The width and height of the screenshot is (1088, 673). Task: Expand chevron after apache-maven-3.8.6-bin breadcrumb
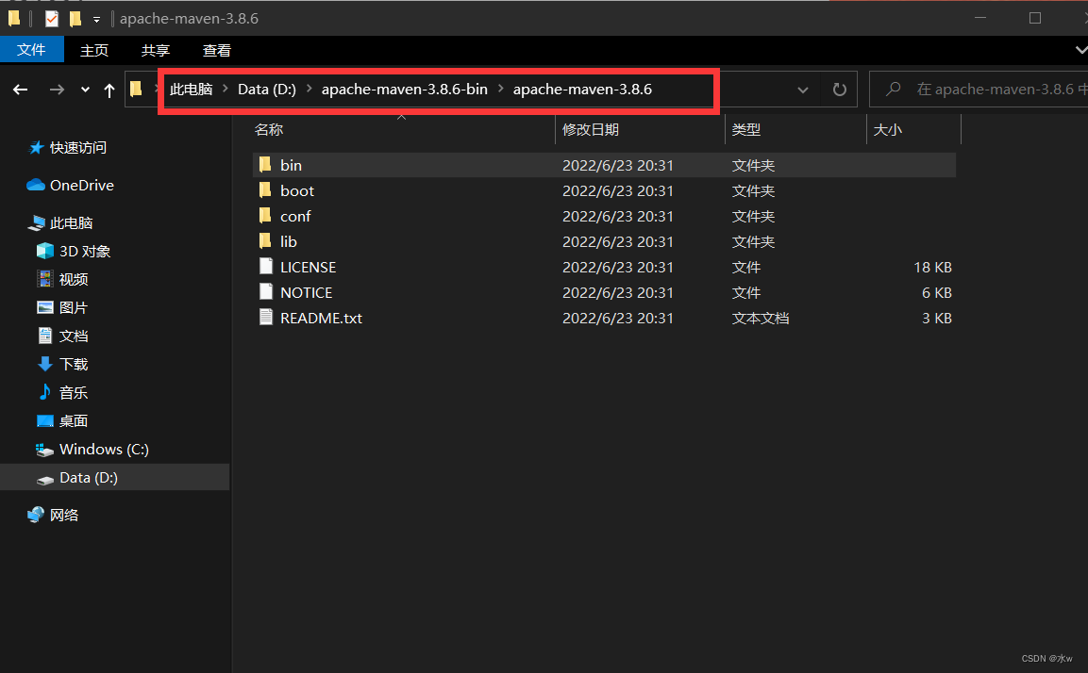tap(500, 89)
